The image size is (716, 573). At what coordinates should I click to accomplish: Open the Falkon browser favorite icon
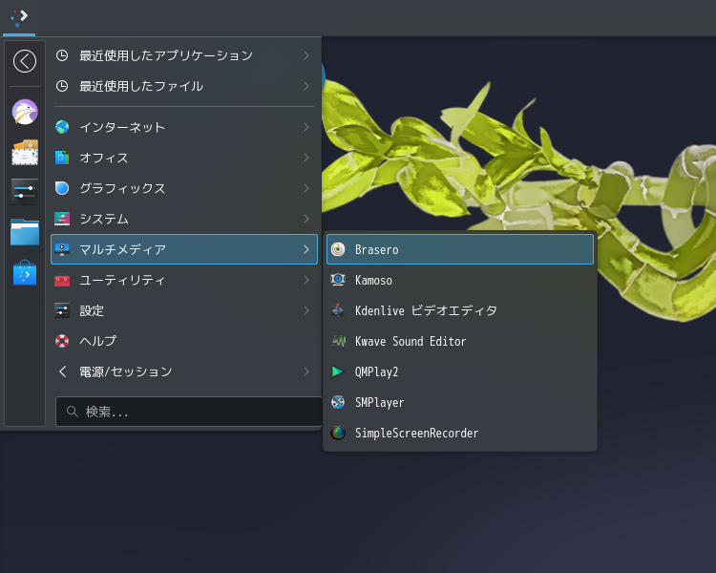click(25, 112)
